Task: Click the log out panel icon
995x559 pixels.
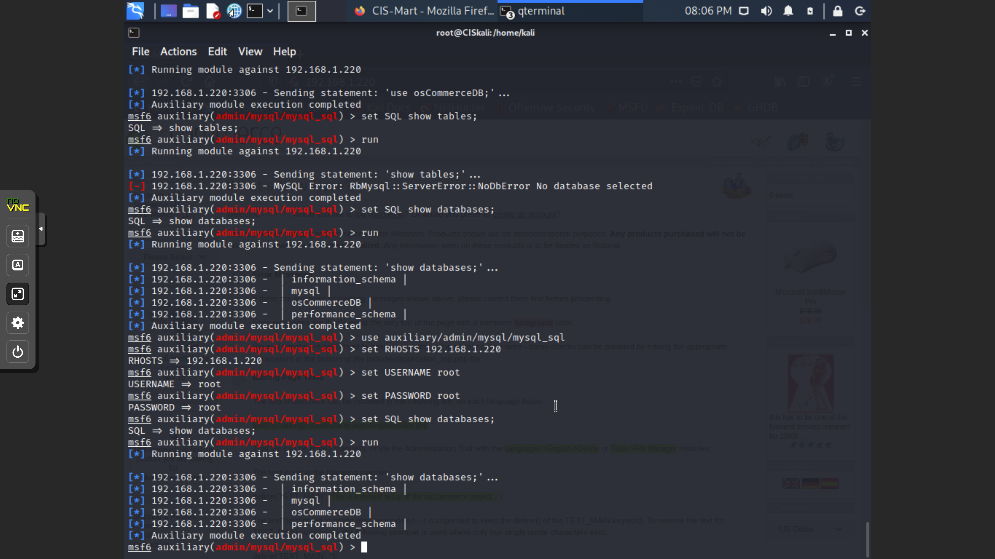Action: pyautogui.click(x=860, y=11)
